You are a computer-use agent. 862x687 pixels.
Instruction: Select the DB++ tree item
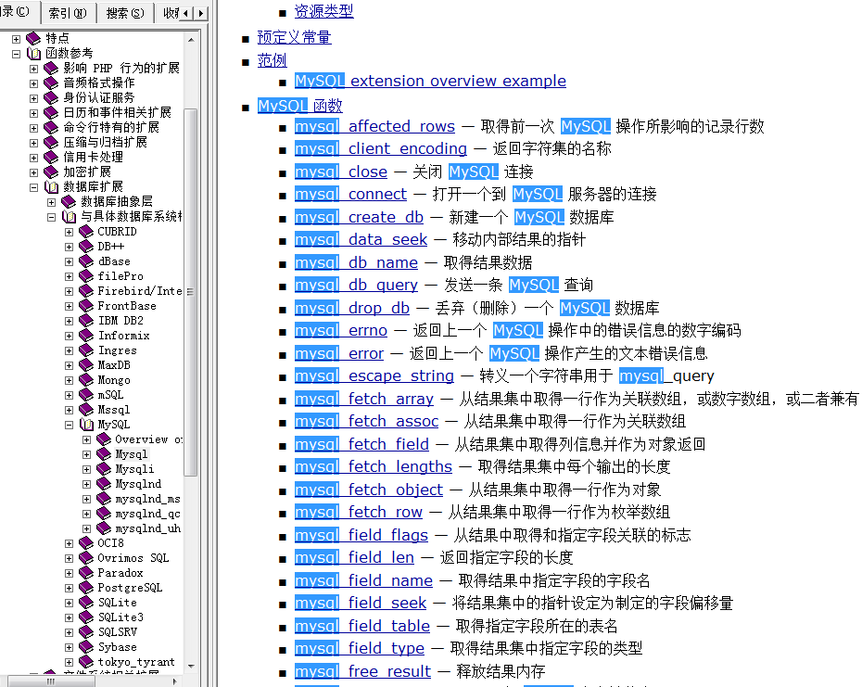[110, 247]
